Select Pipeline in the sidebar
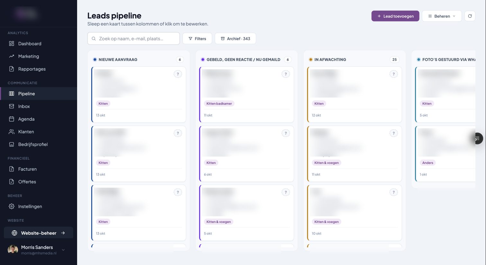Viewport: 486px width, 265px height. 39,94
